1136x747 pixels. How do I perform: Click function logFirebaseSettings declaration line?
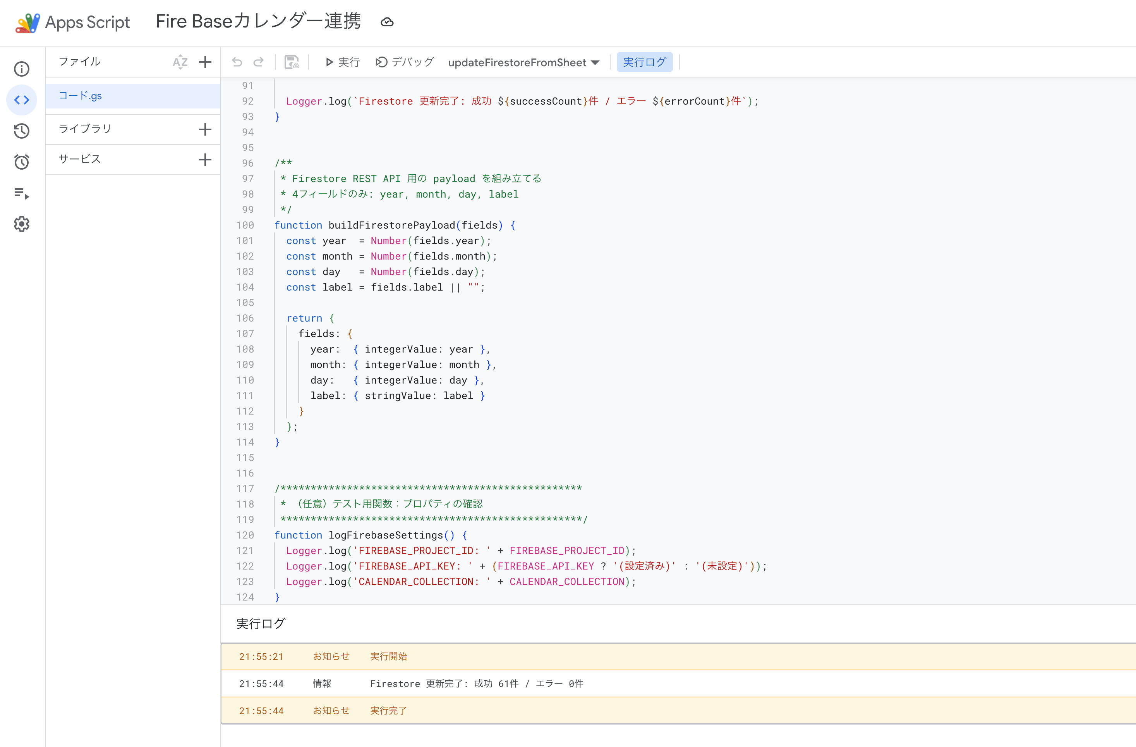pyautogui.click(x=371, y=535)
